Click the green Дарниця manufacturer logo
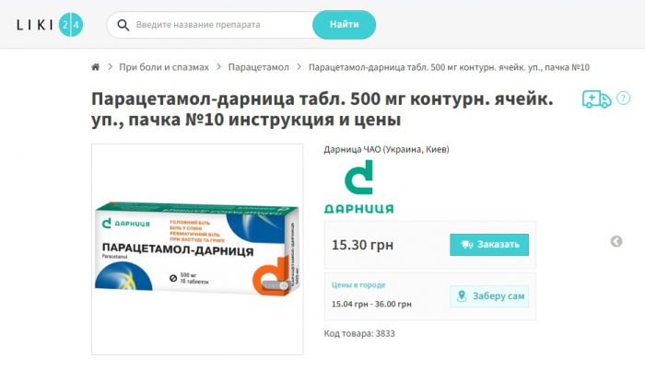The width and height of the screenshot is (645, 382). [358, 188]
